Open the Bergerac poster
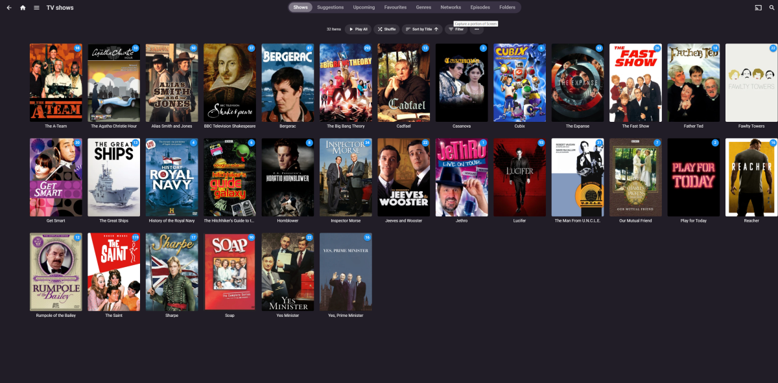Viewport: 778px width, 383px height. click(288, 82)
